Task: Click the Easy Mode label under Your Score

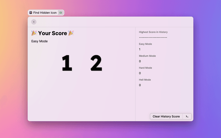Action: click(39, 41)
